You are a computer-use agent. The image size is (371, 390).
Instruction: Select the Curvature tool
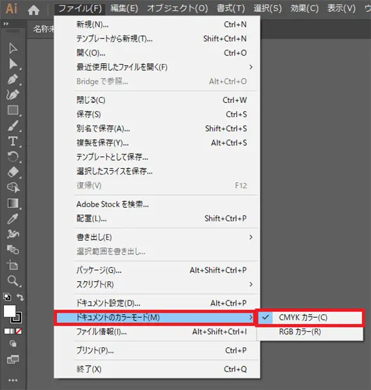click(13, 95)
